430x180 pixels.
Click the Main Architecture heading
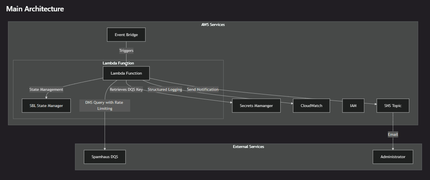(35, 9)
